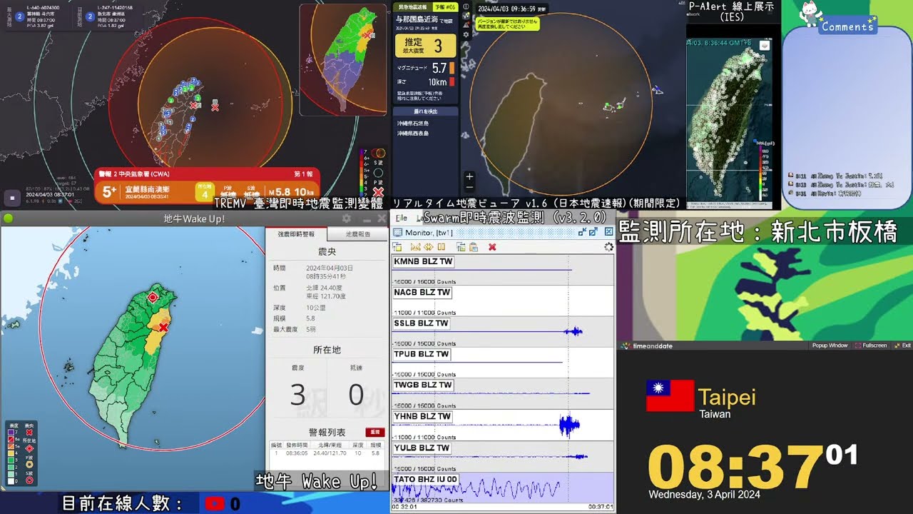Click the maximize icon of the Swarm Monitor panel
913x514 pixels.
(x=593, y=232)
